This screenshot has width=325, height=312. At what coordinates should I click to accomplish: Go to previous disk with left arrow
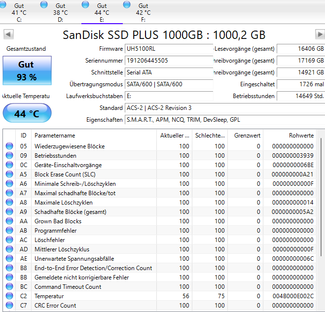click(8, 34)
